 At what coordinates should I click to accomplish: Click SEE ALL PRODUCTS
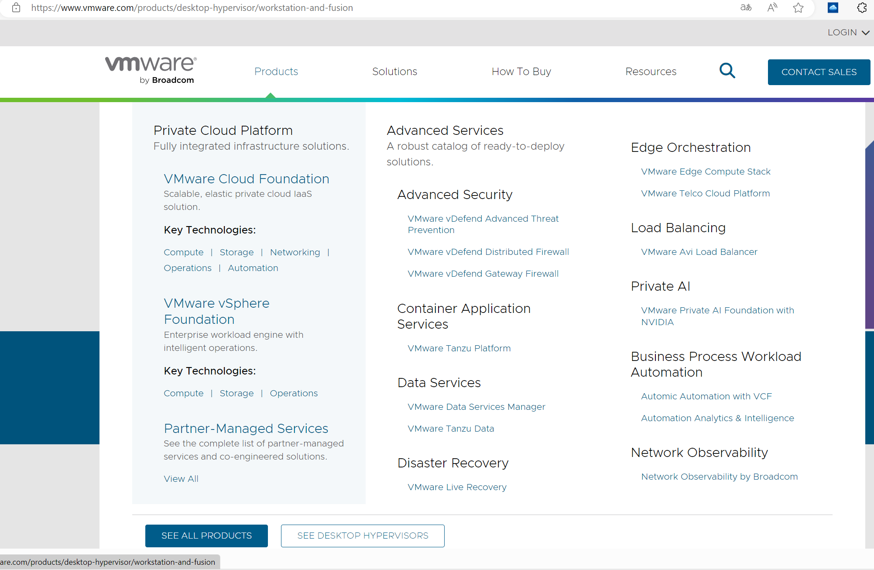(206, 536)
